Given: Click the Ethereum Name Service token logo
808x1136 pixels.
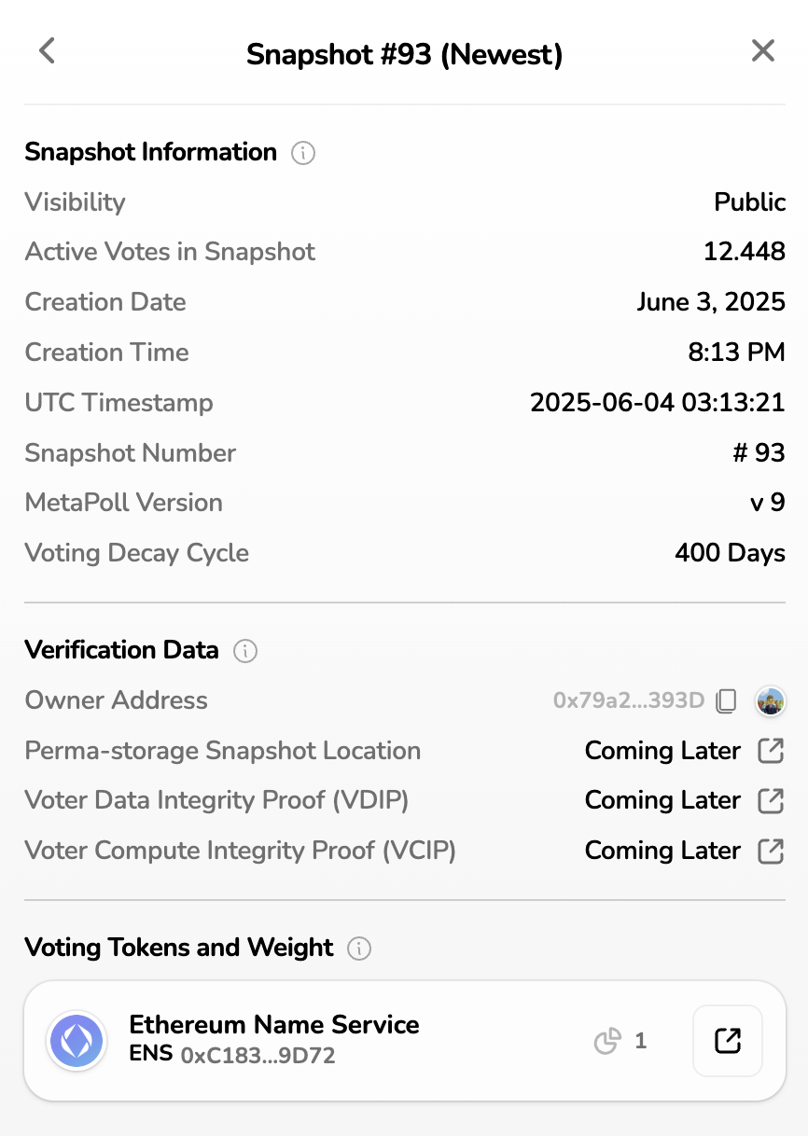Looking at the screenshot, I should point(77,1041).
